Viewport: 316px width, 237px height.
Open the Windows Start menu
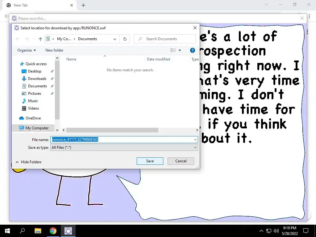tap(7, 231)
